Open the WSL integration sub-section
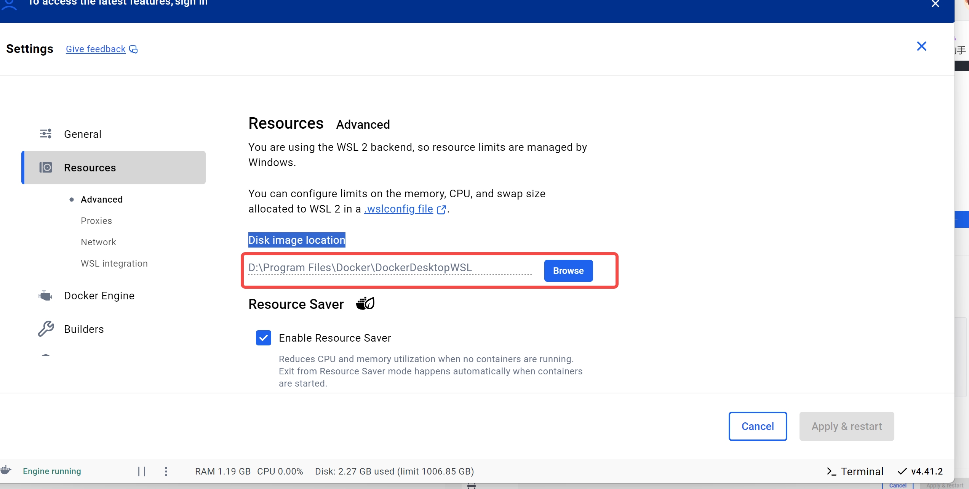Screen dimensions: 969x489 click(x=114, y=264)
